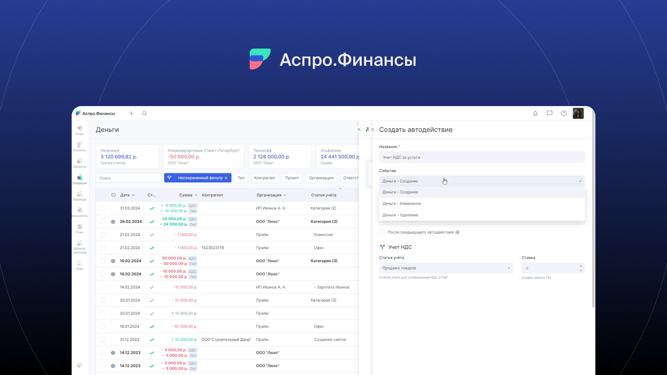This screenshot has width=667, height=375.
Task: Select Деньги - Удаление option
Action: pos(482,215)
